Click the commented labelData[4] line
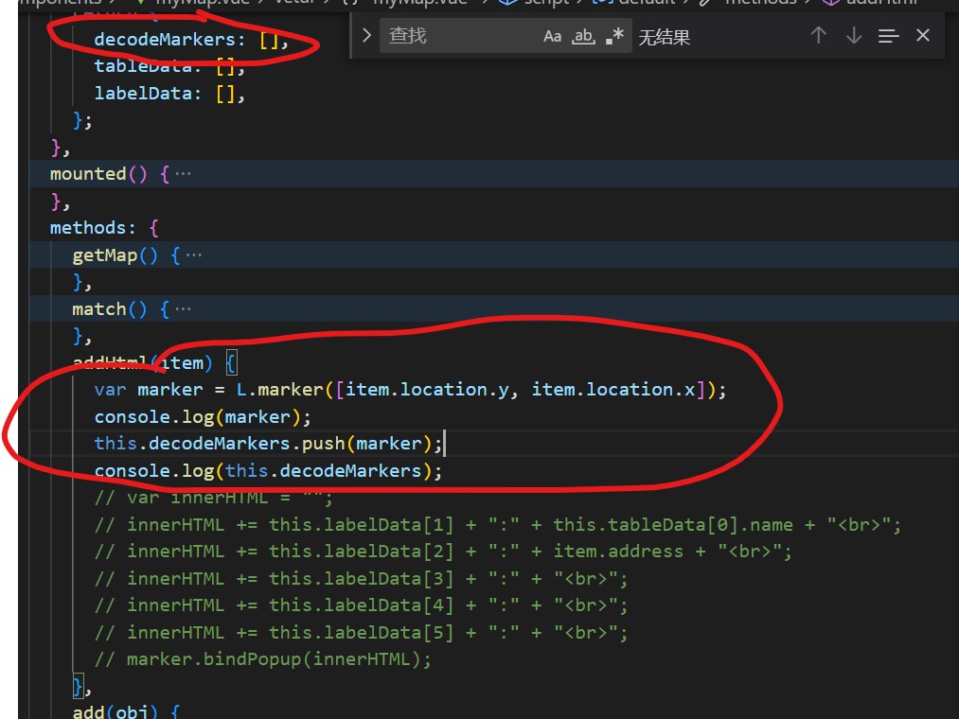 click(361, 605)
